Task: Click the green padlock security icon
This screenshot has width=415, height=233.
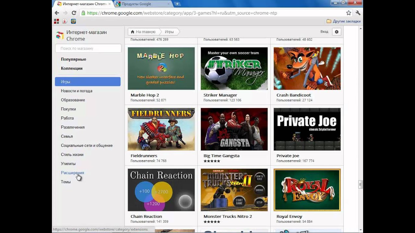Action: (x=83, y=13)
